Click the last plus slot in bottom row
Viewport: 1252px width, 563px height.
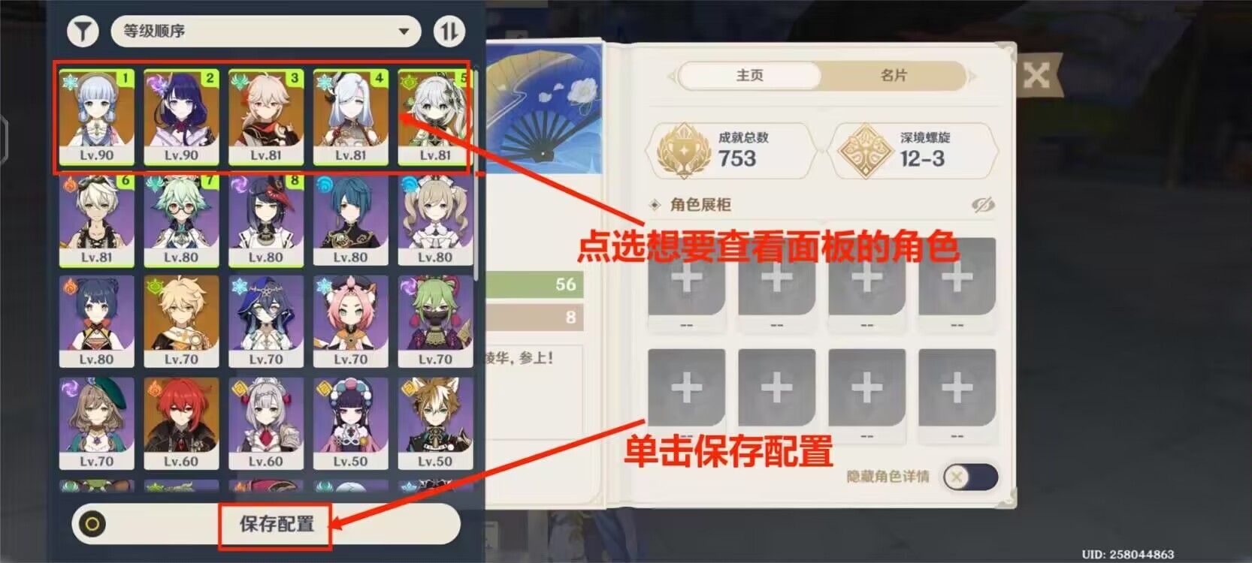[x=957, y=387]
